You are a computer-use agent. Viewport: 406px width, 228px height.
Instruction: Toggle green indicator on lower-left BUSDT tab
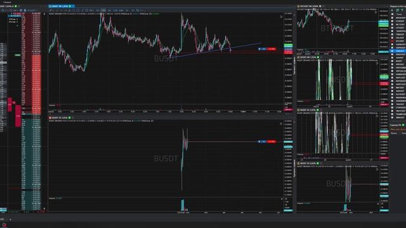tap(69, 118)
